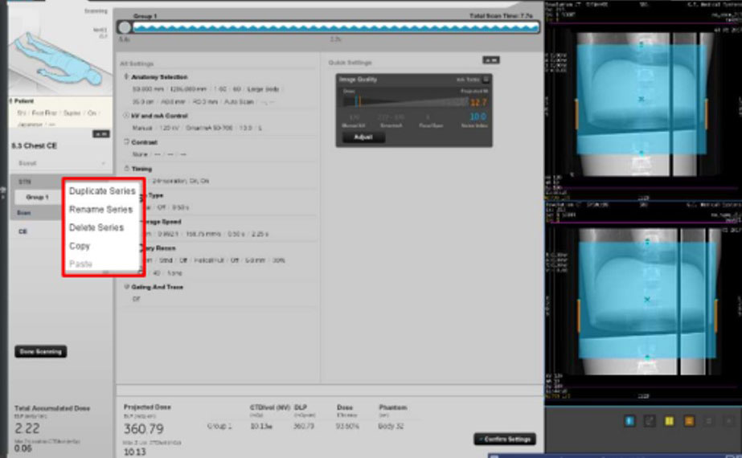Toggle the Gating And Trace checkbox
This screenshot has width=742, height=458.
126,286
